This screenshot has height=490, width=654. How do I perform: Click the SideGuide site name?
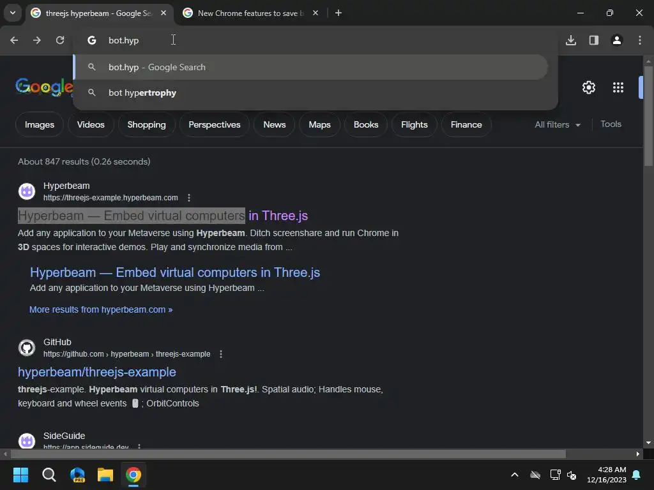click(65, 436)
